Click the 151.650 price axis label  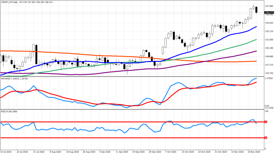(269, 40)
